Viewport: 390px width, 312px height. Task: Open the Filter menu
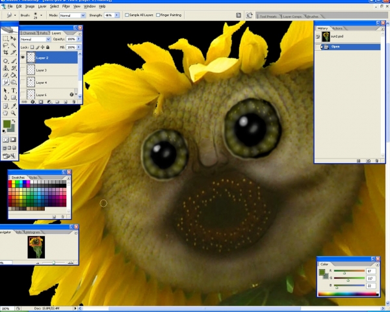(x=66, y=6)
